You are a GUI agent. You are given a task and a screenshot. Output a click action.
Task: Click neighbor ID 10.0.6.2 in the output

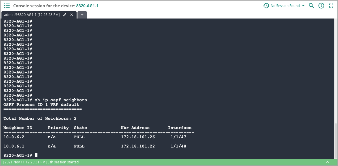pos(14,137)
